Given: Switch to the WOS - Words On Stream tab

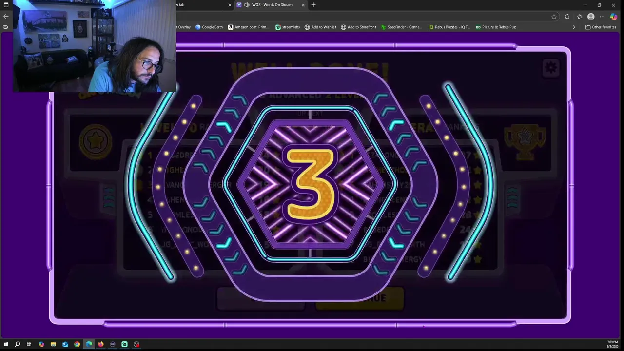Looking at the screenshot, I should tap(271, 5).
